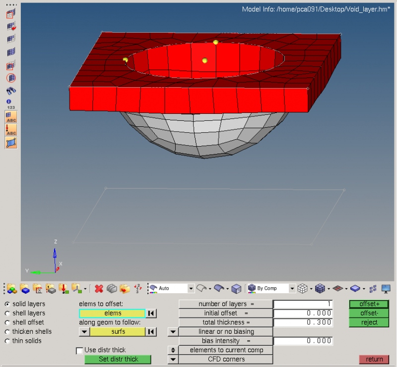Reset the surfs selection
397x367 pixels.
tap(151, 332)
